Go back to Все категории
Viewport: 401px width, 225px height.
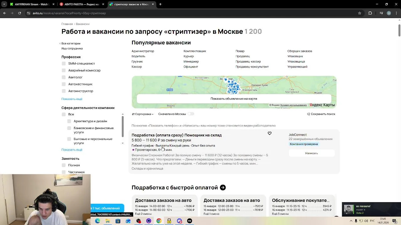(x=70, y=43)
